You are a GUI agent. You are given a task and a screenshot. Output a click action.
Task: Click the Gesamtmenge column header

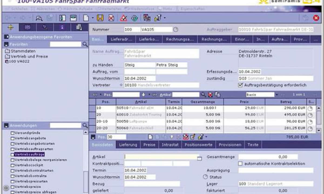pyautogui.click(x=203, y=102)
